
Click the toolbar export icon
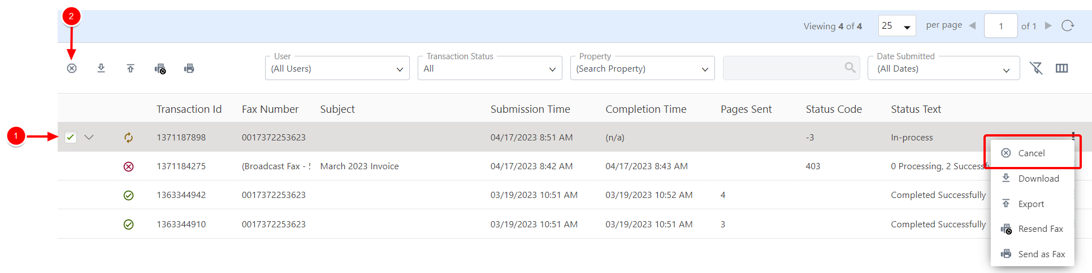pos(131,68)
